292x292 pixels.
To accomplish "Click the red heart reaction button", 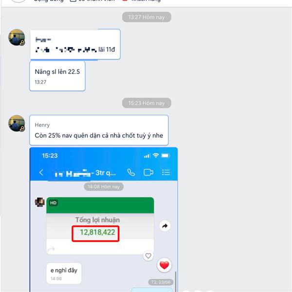I will point(164,265).
